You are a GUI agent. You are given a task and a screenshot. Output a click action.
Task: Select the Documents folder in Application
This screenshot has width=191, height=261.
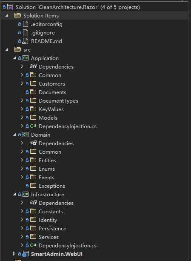(52, 92)
